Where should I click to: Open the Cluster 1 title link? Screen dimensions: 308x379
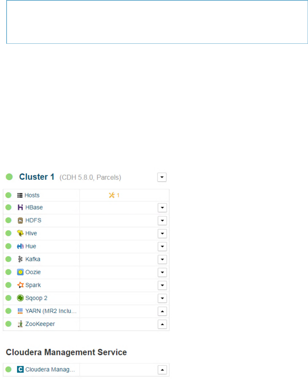point(37,177)
